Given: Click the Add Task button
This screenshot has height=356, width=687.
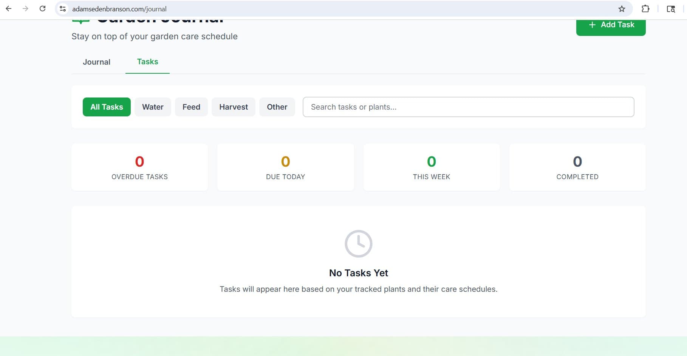Looking at the screenshot, I should coord(611,25).
